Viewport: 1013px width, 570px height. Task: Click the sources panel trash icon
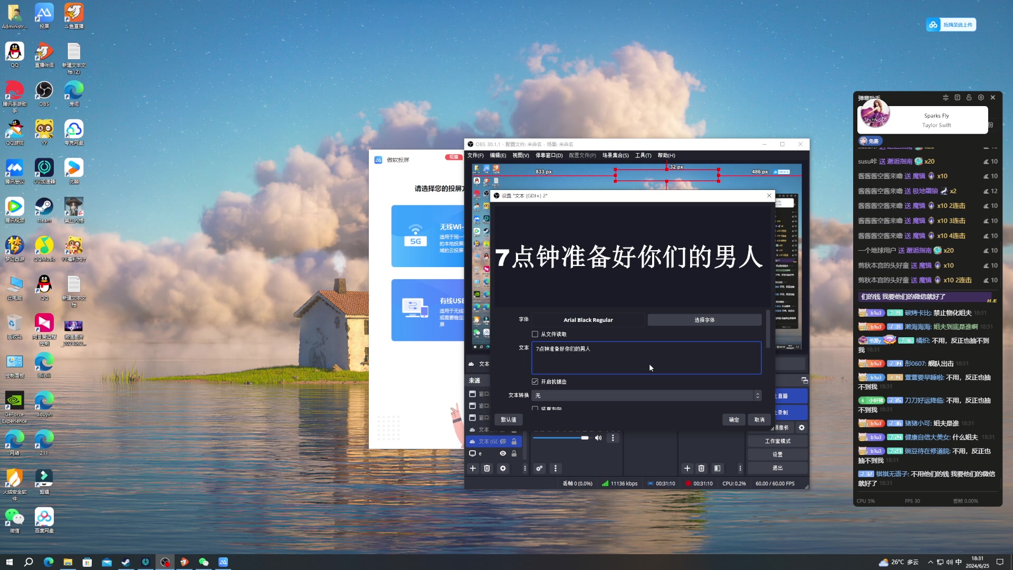click(487, 468)
